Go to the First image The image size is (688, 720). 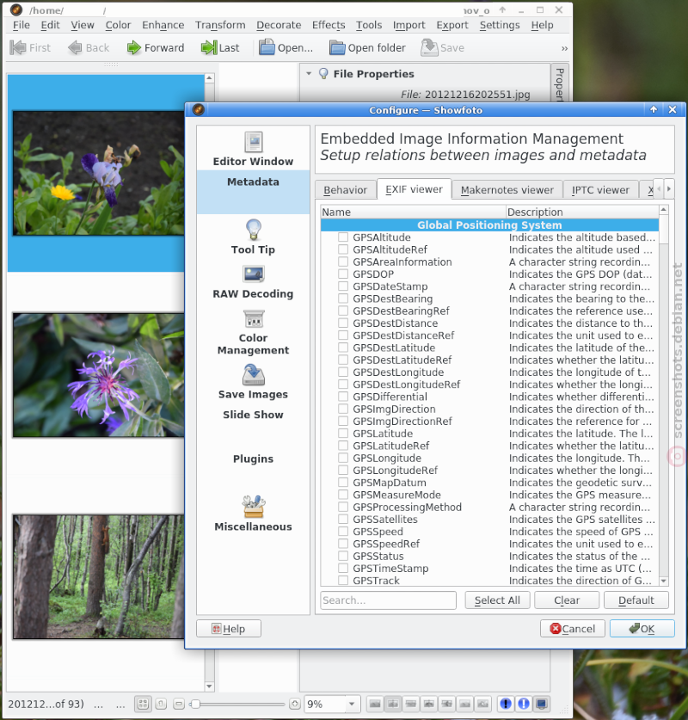point(30,48)
